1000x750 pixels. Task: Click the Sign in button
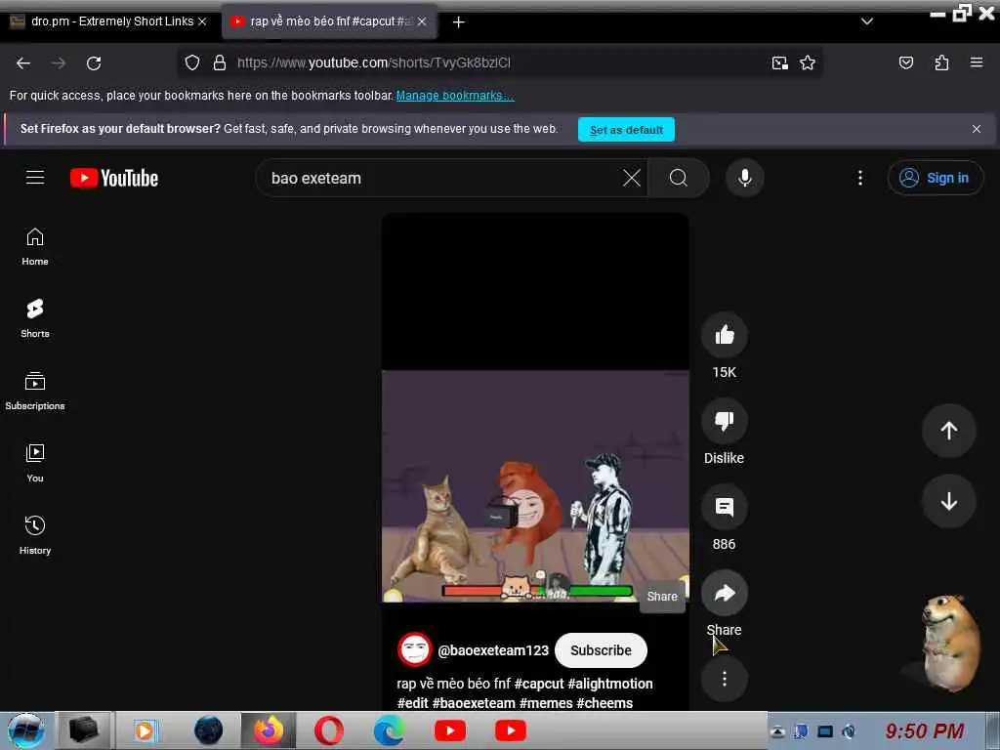coord(935,178)
